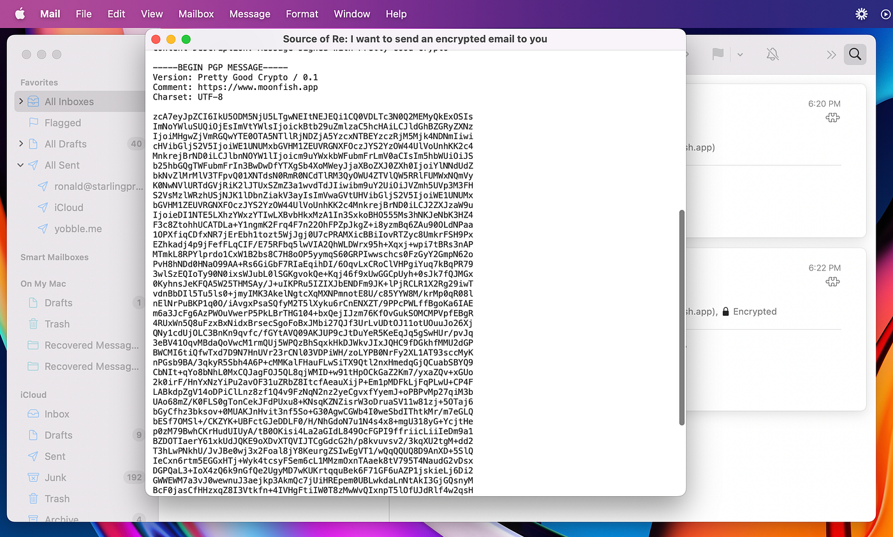The width and height of the screenshot is (893, 537).
Task: Click the BEGIN PGP MESSAGE line
Action: click(220, 68)
